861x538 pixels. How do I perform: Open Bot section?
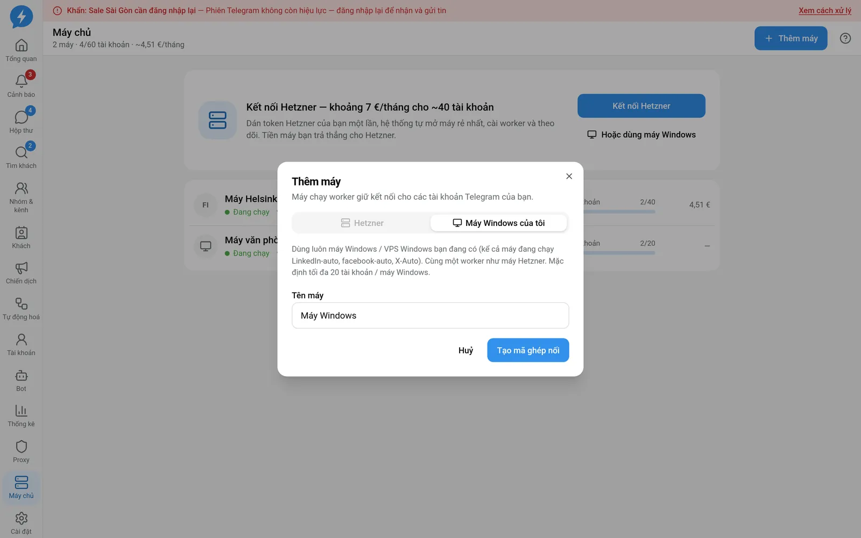click(x=21, y=381)
